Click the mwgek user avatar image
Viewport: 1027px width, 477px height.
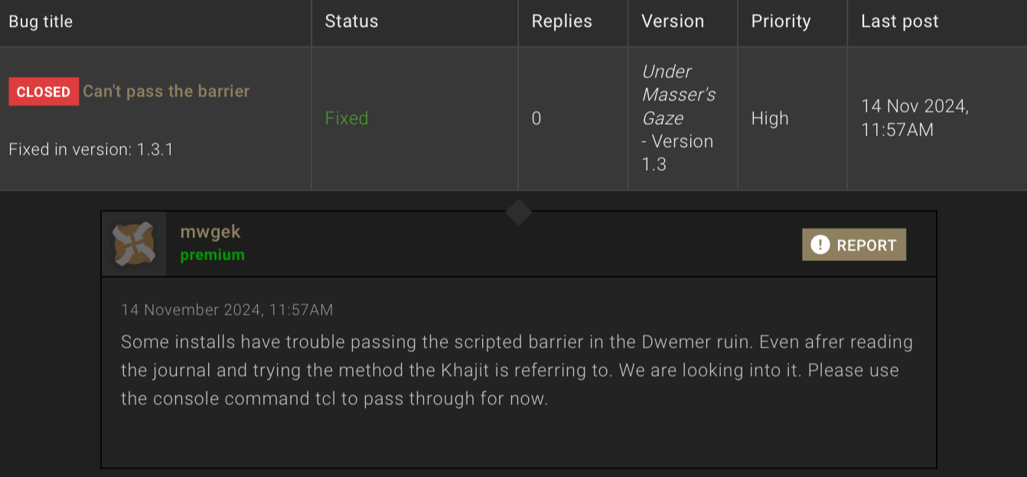pyautogui.click(x=134, y=244)
